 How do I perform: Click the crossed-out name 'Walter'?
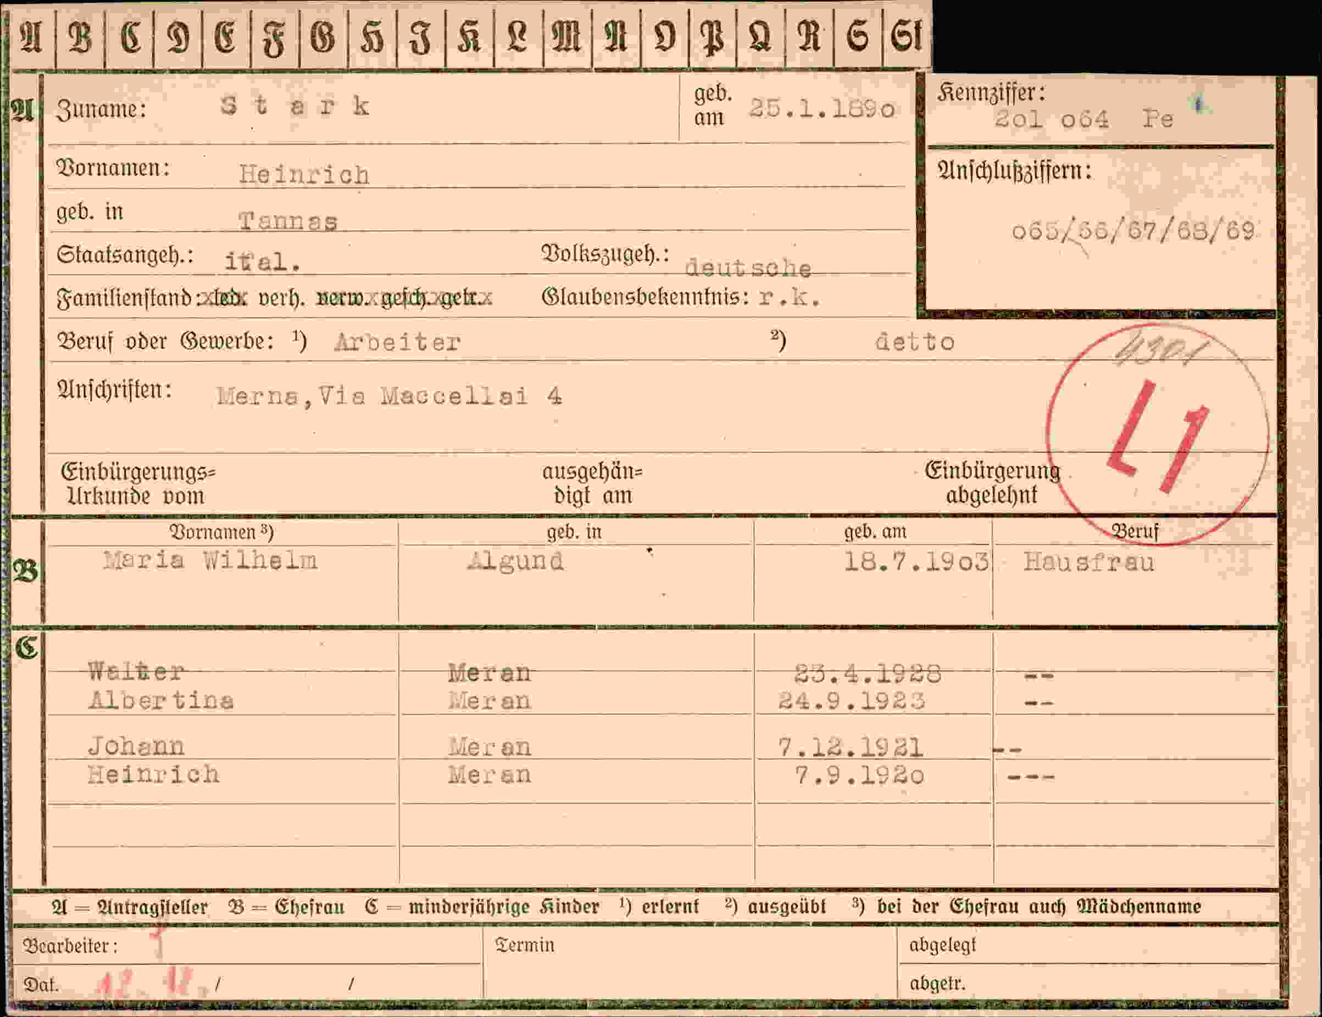(x=136, y=671)
